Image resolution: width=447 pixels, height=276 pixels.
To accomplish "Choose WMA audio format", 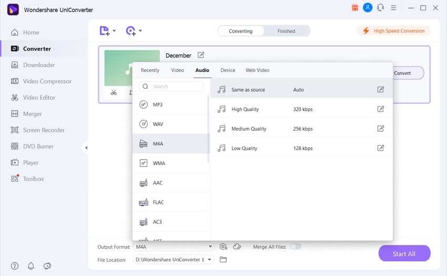I will click(171, 163).
